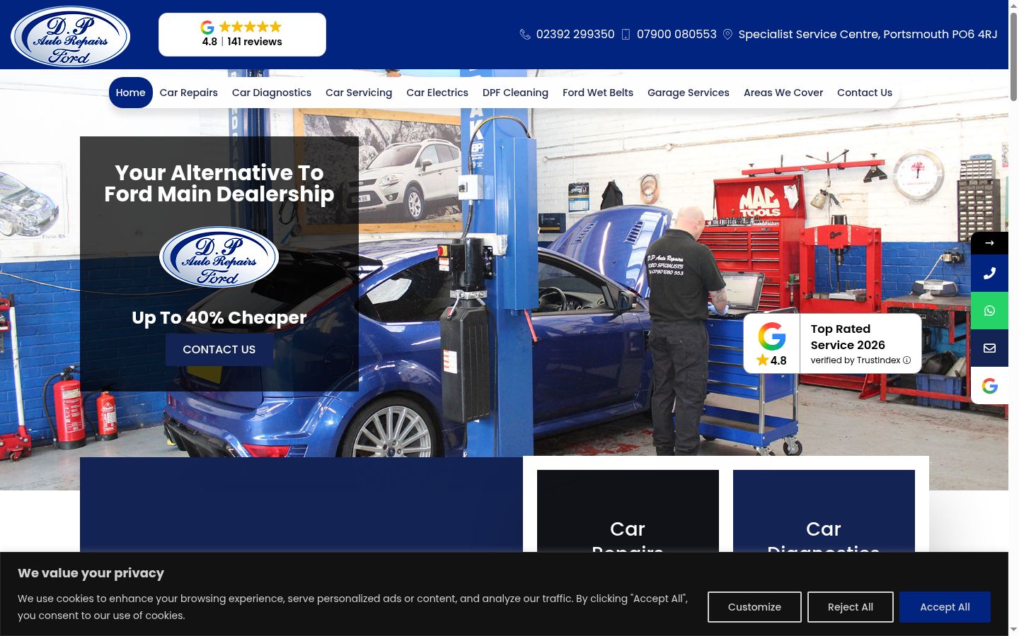Viewport: 1019px width, 636px height.
Task: Click the scrollbar down arrow
Action: [x=1013, y=630]
